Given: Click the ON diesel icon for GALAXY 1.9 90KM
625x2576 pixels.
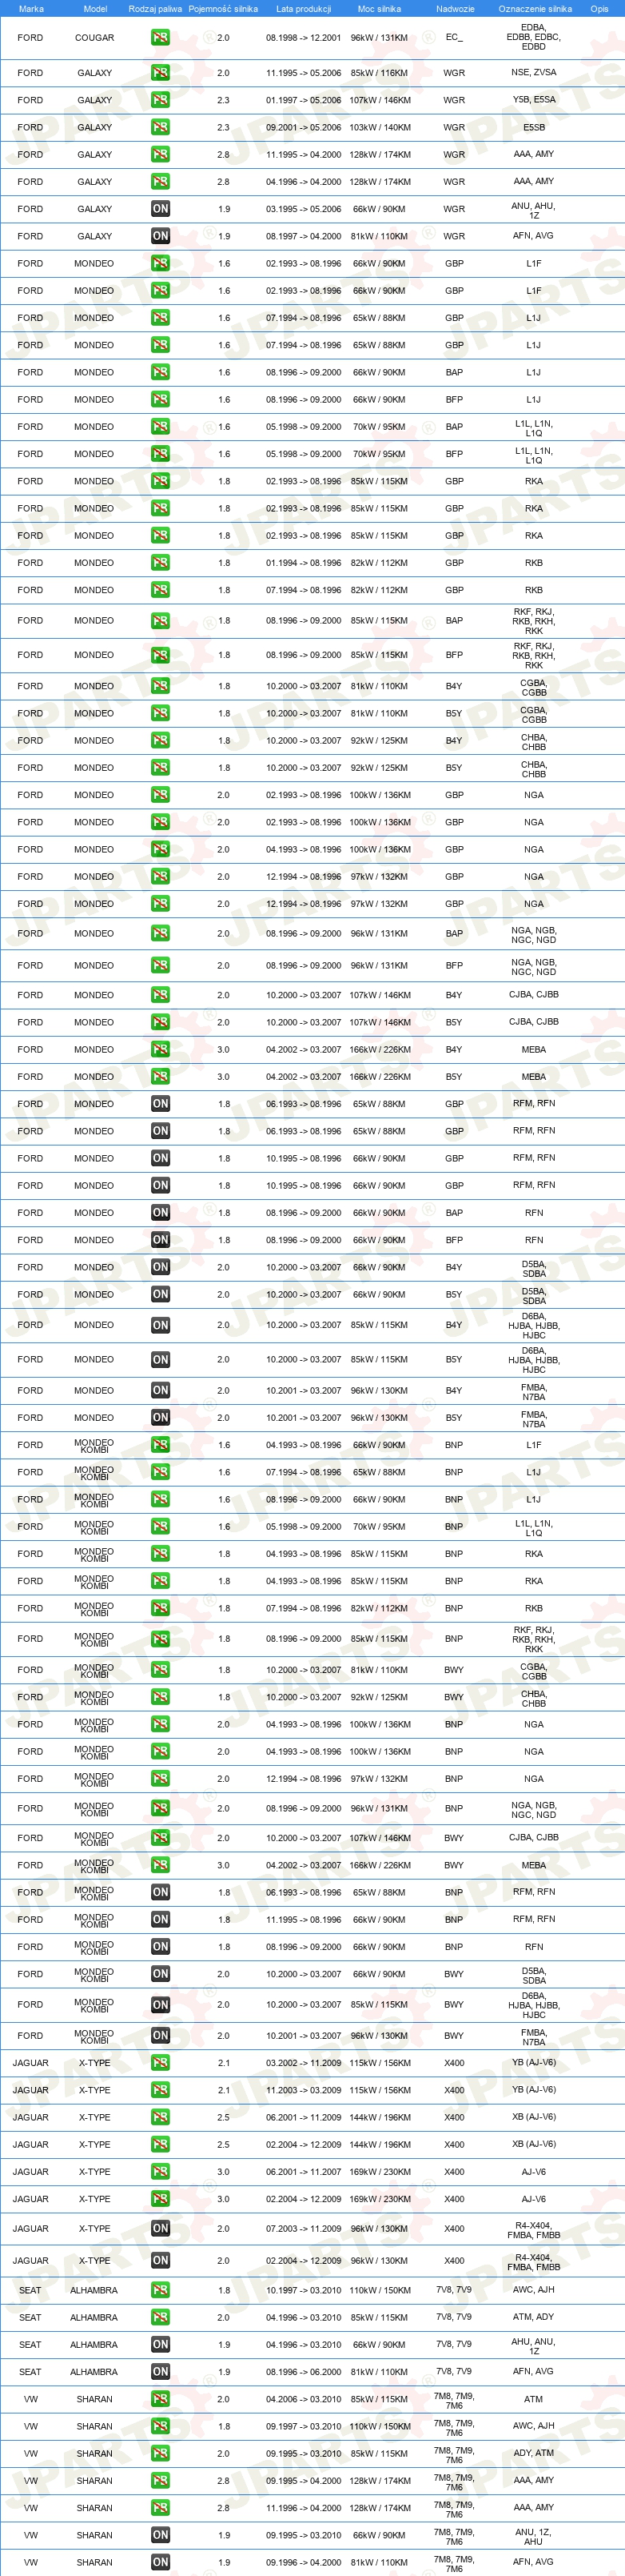Looking at the screenshot, I should 160,209.
